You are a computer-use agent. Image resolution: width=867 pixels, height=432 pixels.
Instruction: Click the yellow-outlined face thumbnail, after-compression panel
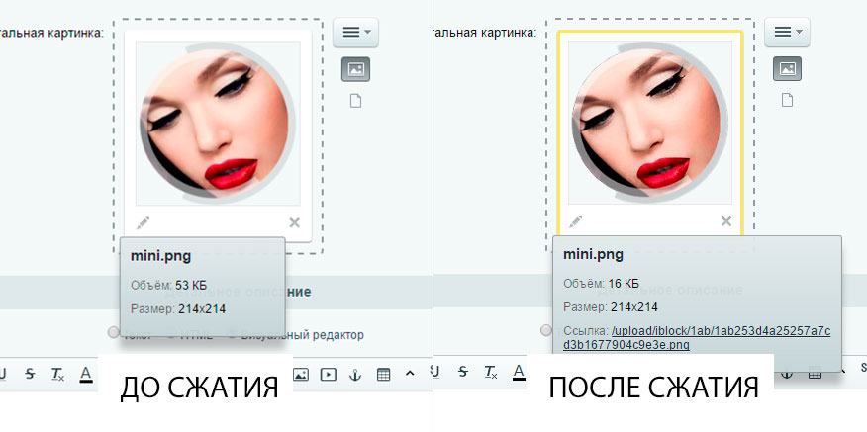tap(650, 123)
